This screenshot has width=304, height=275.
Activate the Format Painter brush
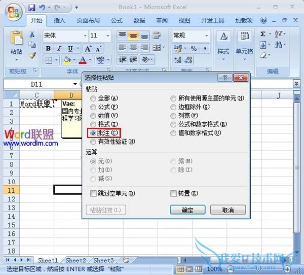click(32, 55)
